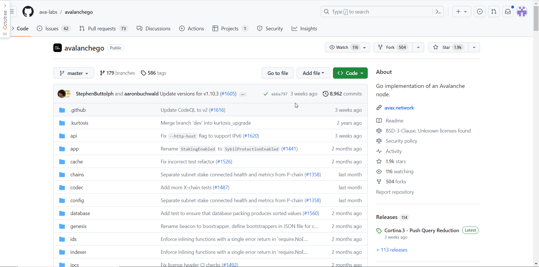Open the master branch selector

pos(74,73)
